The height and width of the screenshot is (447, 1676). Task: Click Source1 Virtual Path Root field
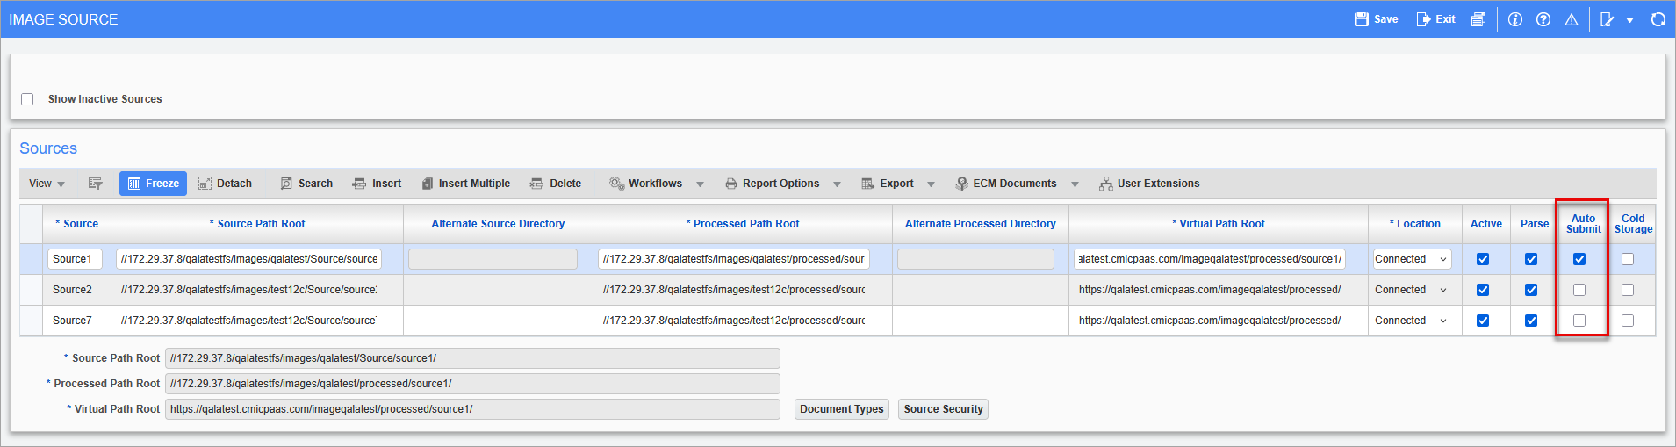(x=1210, y=259)
